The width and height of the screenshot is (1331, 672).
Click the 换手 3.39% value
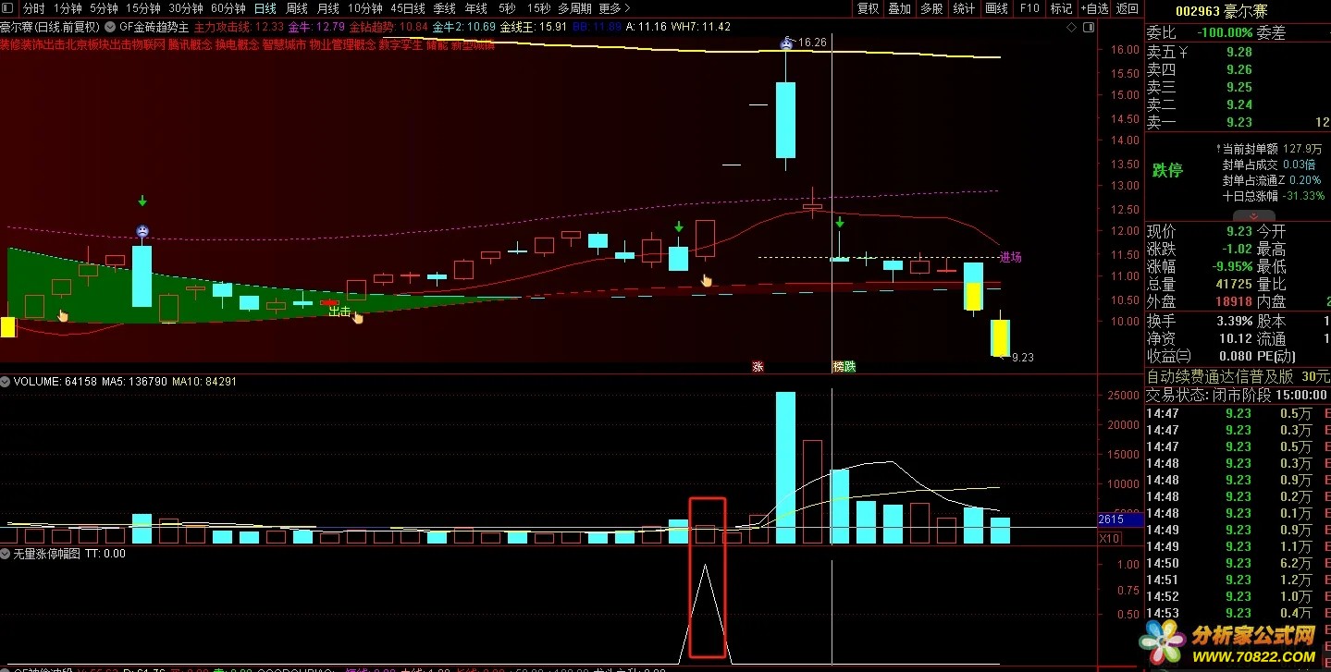point(1233,321)
